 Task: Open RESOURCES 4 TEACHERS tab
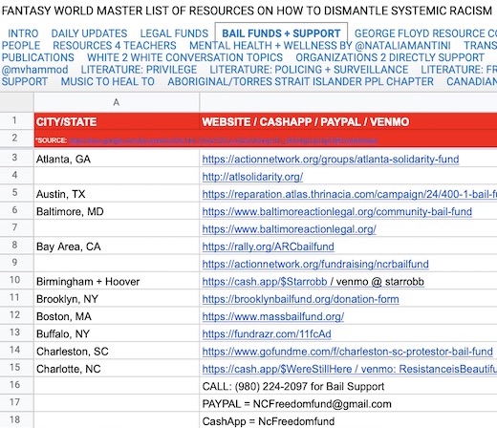pos(115,45)
